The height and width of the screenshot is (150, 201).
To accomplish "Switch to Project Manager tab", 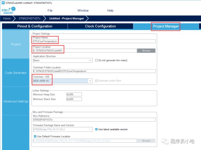I will 166,26.
